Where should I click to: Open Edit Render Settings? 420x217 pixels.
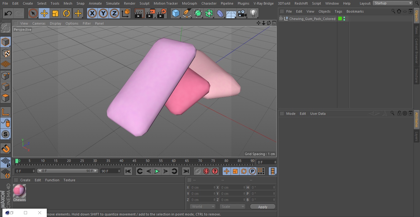click(161, 13)
